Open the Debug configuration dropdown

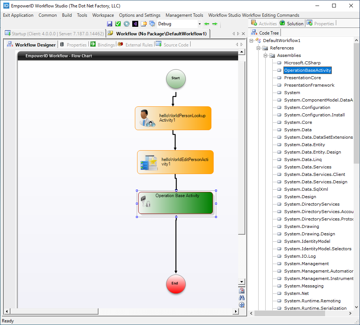[x=200, y=24]
